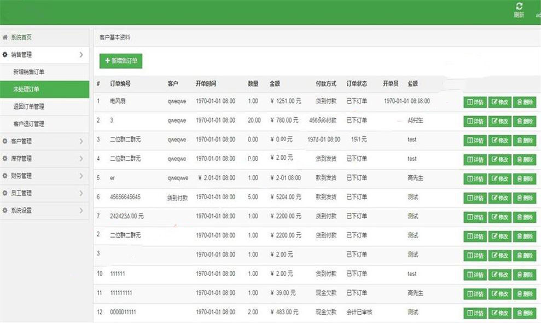Select the home icon beside 系统首页
The image size is (541, 323).
coord(7,37)
